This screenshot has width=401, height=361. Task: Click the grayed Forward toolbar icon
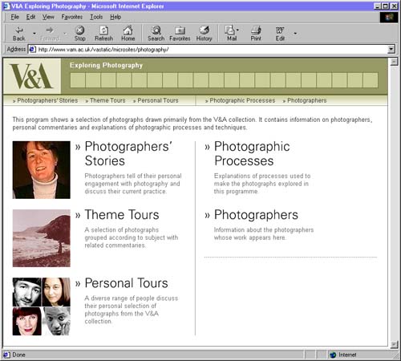[x=50, y=30]
